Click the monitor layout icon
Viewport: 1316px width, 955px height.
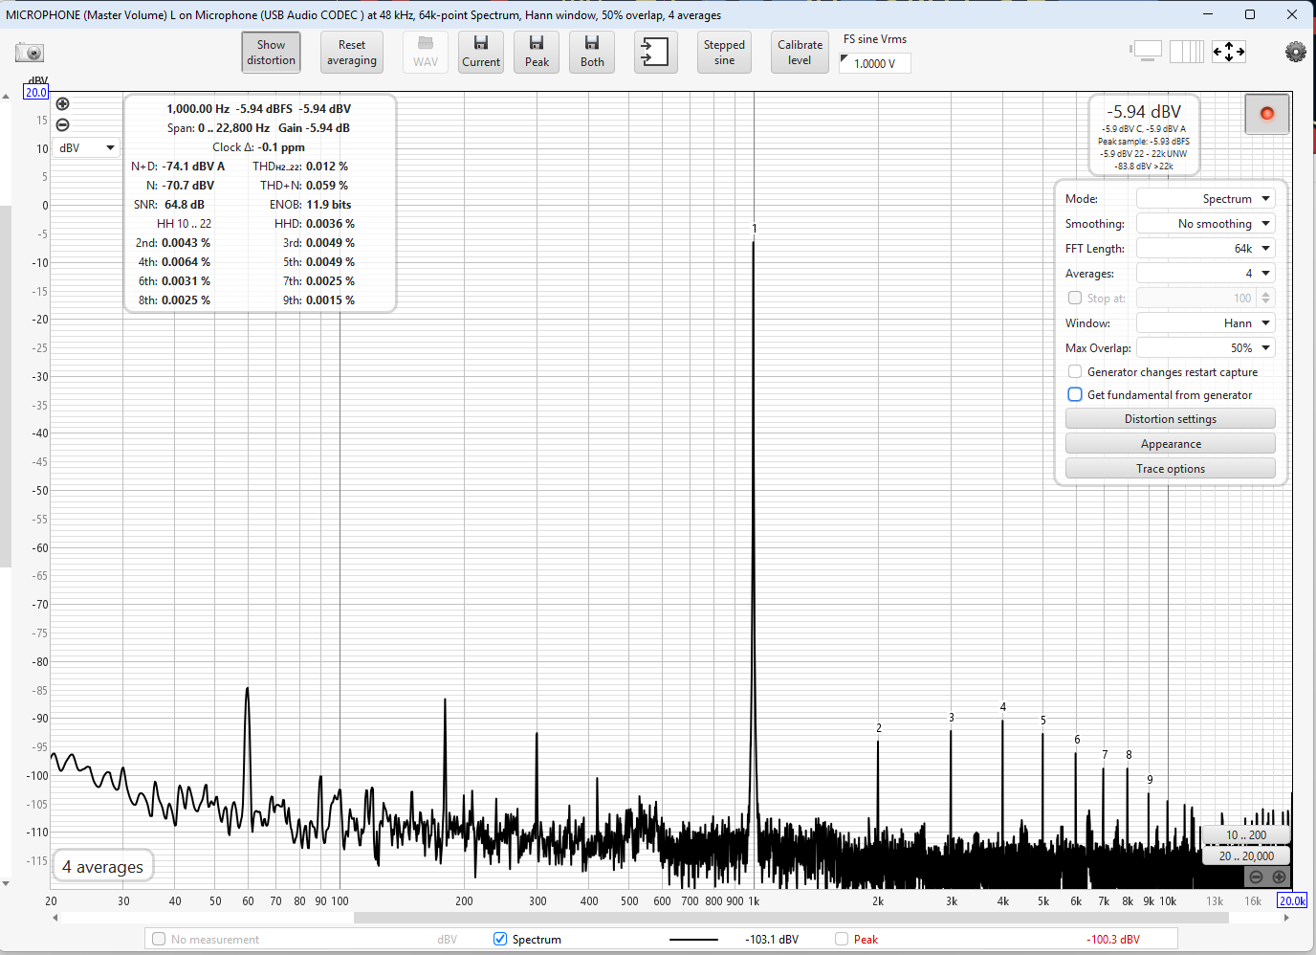coord(1145,52)
